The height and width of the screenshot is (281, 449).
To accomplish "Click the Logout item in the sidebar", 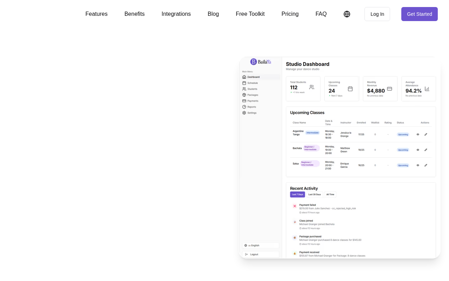I will 261,254.
